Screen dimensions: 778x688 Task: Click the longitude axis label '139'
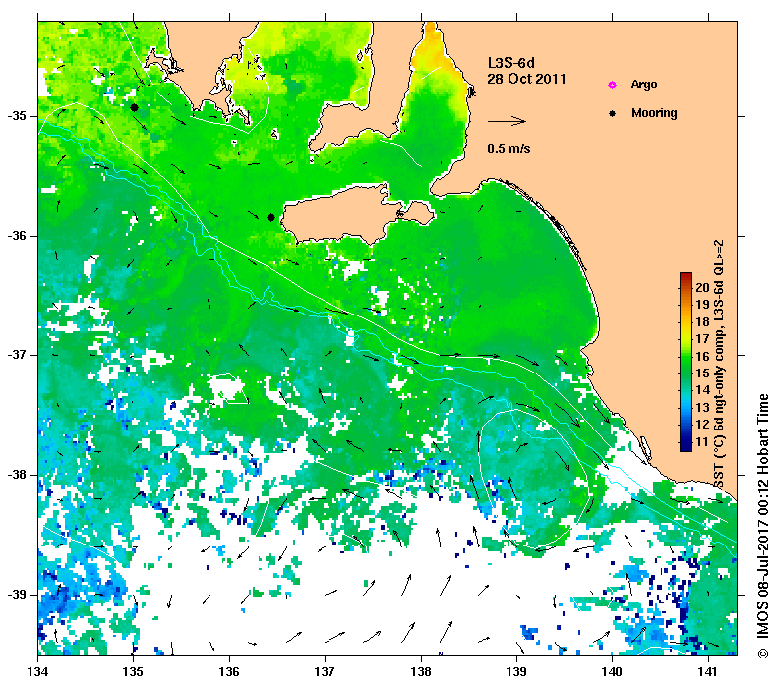(516, 672)
